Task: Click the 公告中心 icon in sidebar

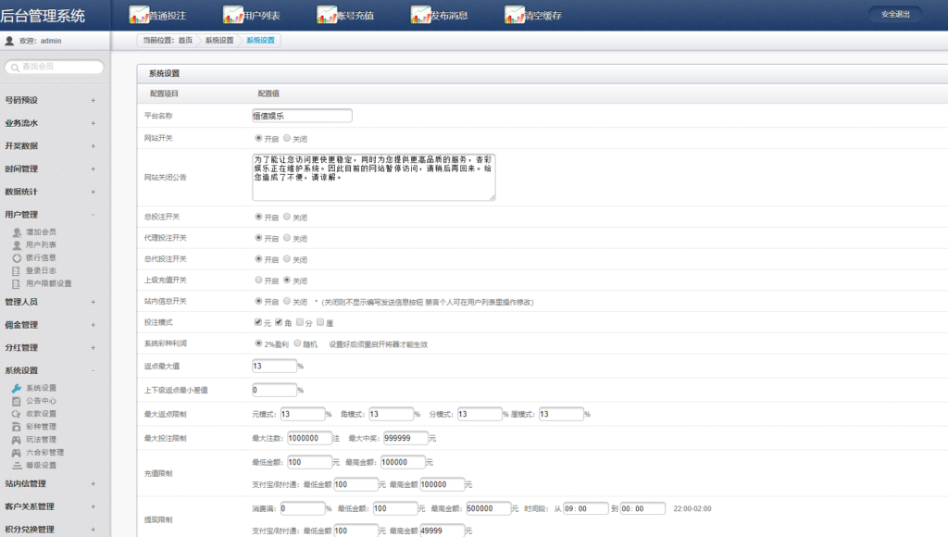Action: click(x=17, y=401)
